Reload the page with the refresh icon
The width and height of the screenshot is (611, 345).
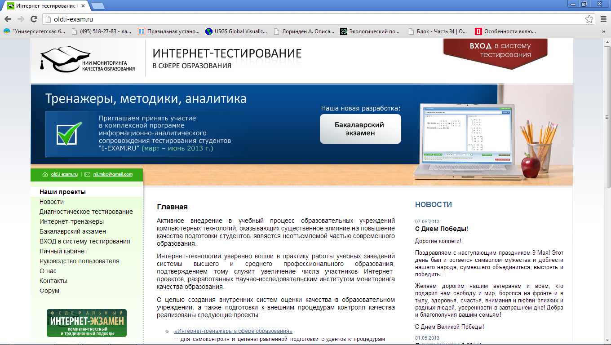pyautogui.click(x=34, y=19)
